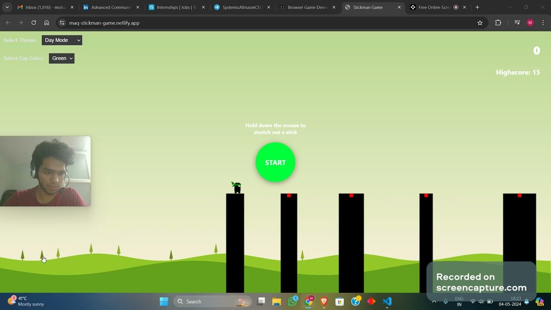View site information icon in address bar
The width and height of the screenshot is (551, 310).
62,23
